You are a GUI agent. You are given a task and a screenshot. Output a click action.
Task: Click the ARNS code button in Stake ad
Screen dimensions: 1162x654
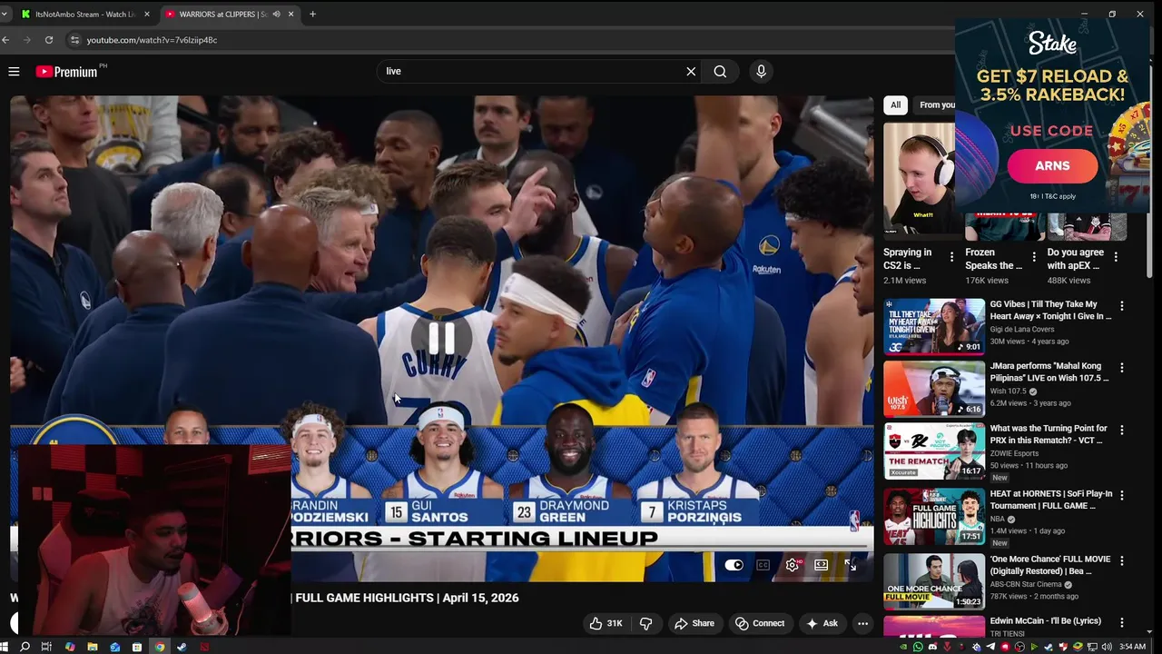pyautogui.click(x=1052, y=165)
